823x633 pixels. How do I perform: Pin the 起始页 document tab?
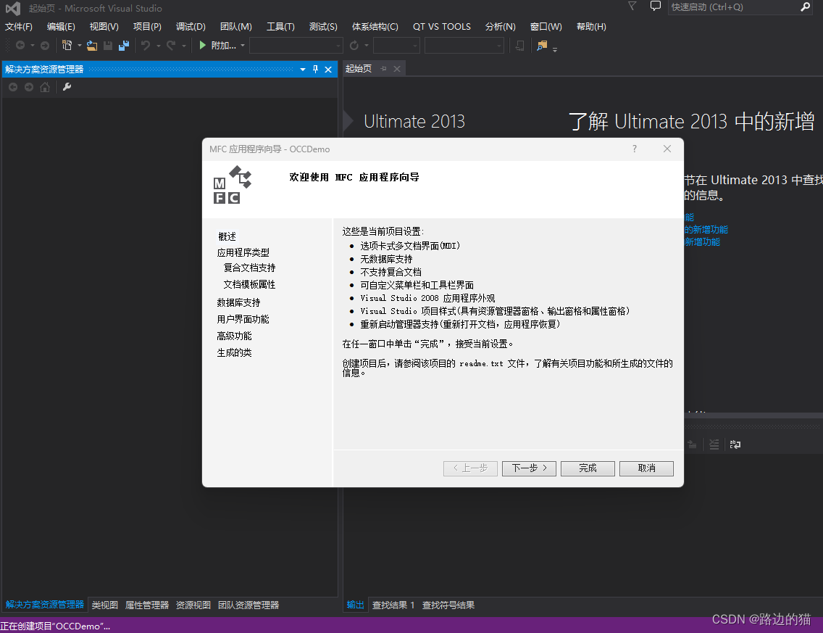point(384,69)
